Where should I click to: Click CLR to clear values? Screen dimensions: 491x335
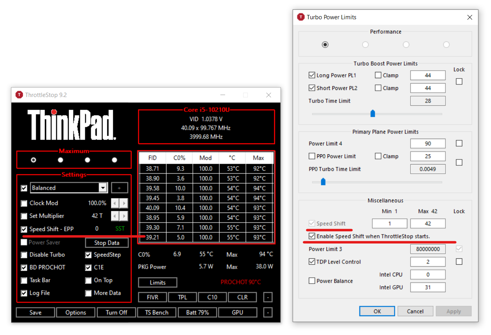[242, 297]
